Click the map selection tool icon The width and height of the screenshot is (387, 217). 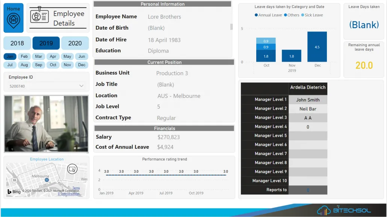(72, 169)
